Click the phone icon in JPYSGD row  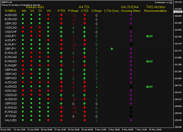point(131,116)
